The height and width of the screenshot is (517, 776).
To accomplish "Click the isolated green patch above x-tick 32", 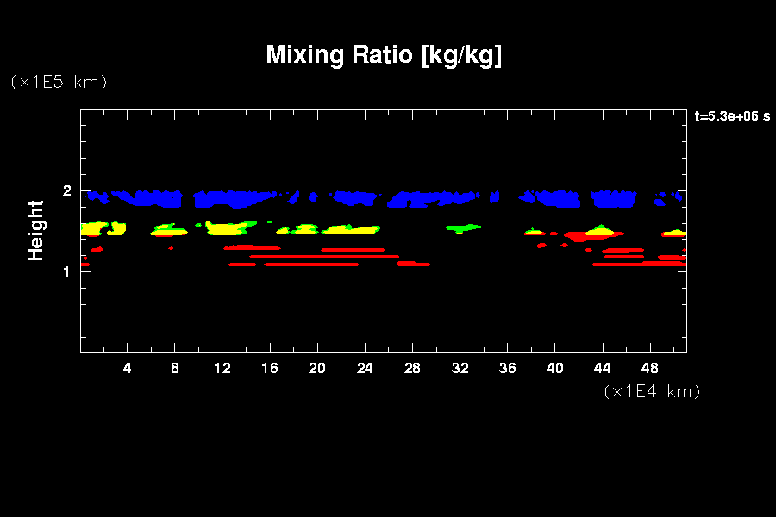I will click(463, 227).
